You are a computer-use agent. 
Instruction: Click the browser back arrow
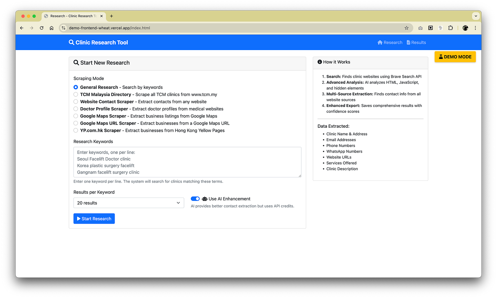click(22, 28)
